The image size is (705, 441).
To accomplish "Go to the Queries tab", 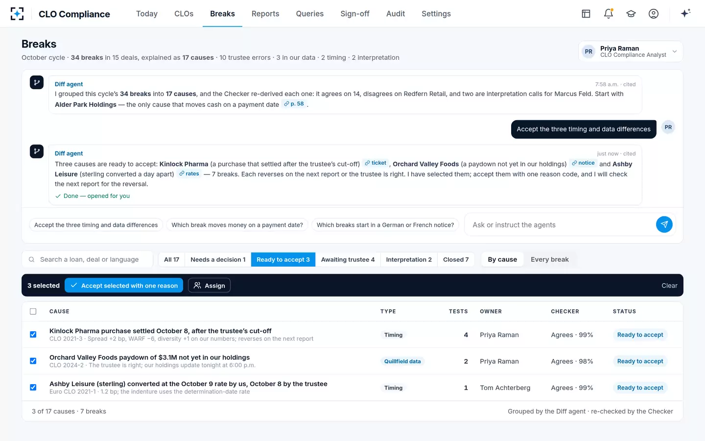I will click(310, 14).
